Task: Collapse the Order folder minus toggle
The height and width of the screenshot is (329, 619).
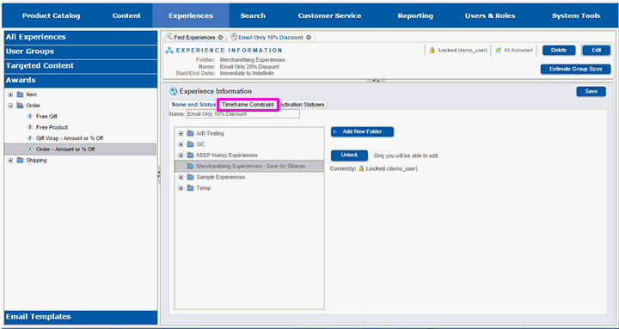Action: (10, 106)
